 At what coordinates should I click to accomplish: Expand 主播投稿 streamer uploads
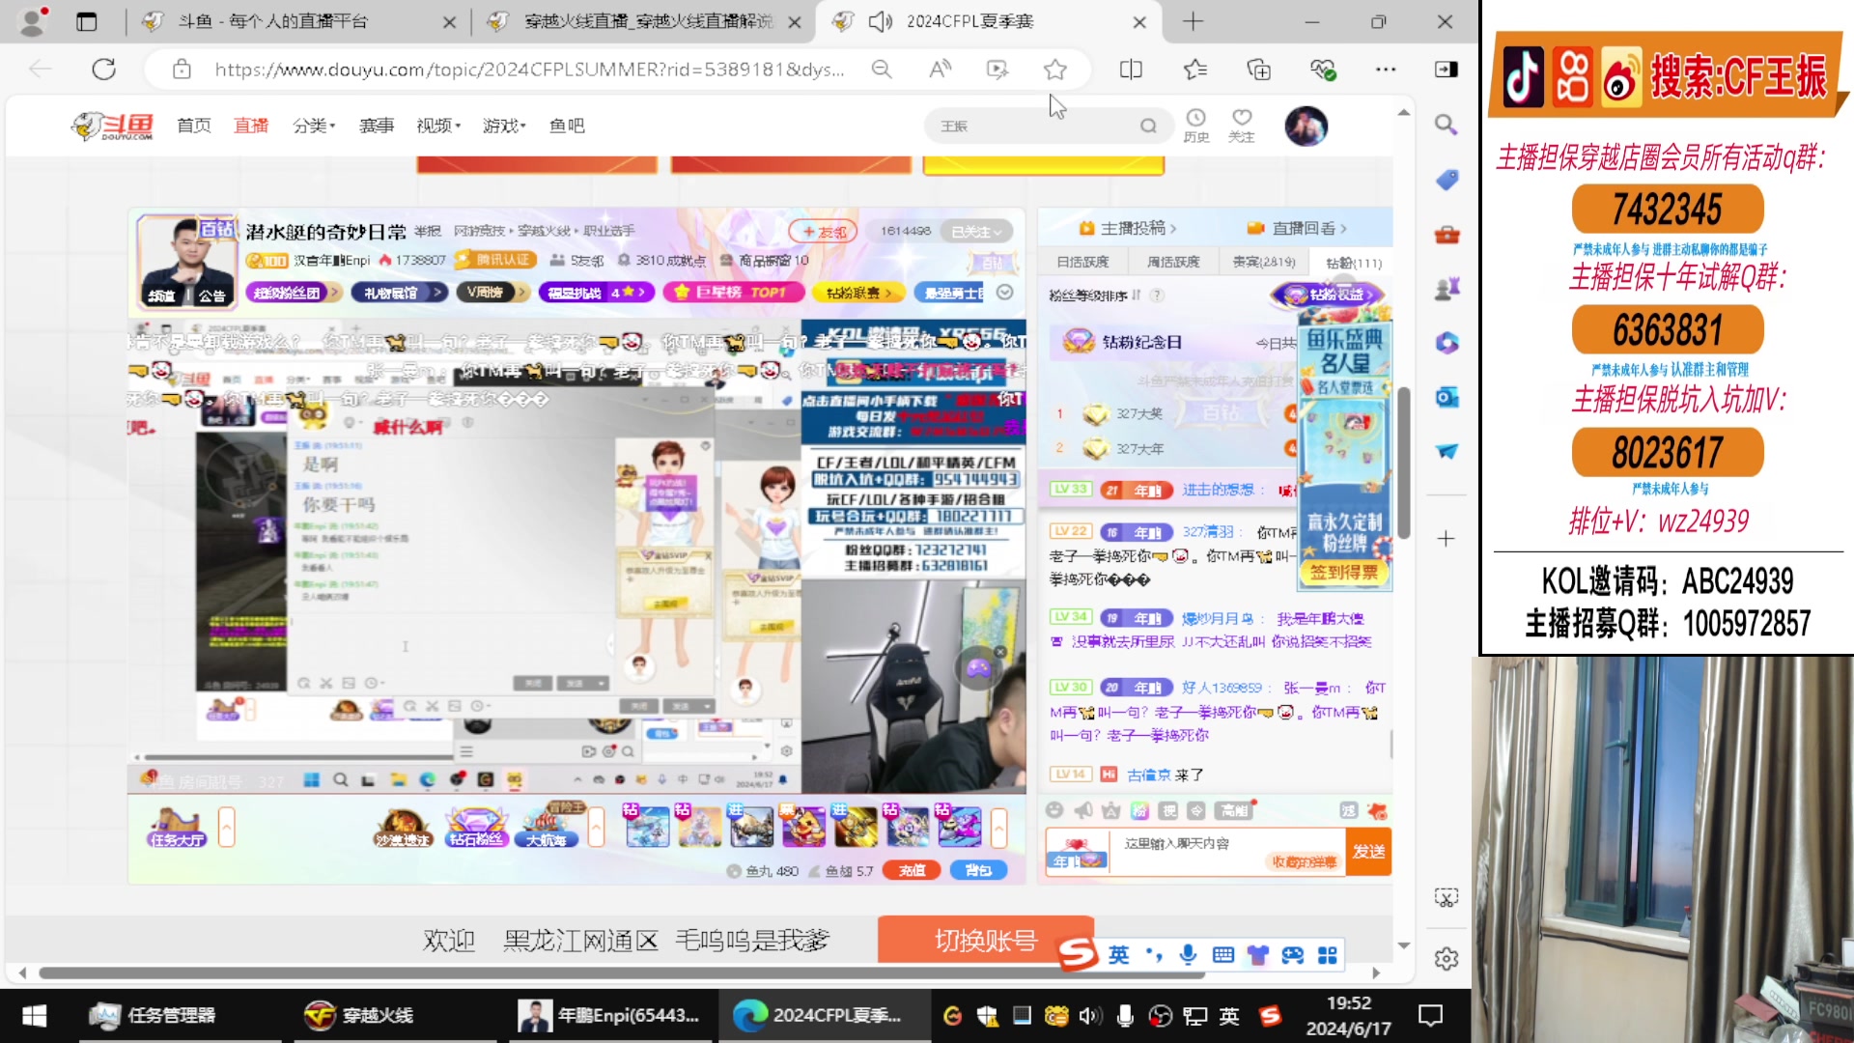tap(1128, 229)
